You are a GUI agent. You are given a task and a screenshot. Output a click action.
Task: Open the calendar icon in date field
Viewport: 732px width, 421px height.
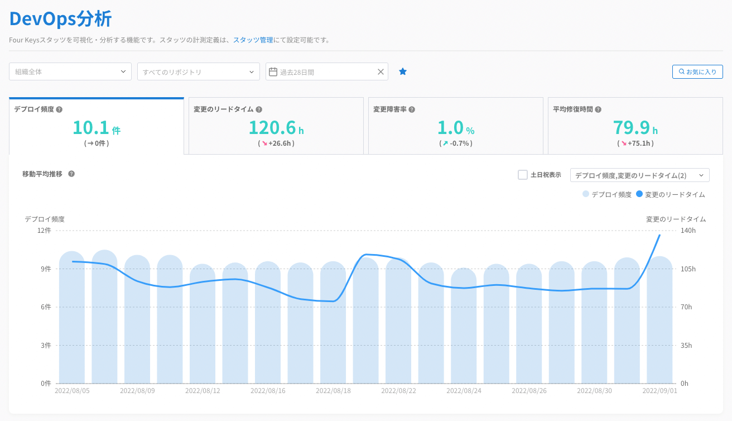point(273,71)
